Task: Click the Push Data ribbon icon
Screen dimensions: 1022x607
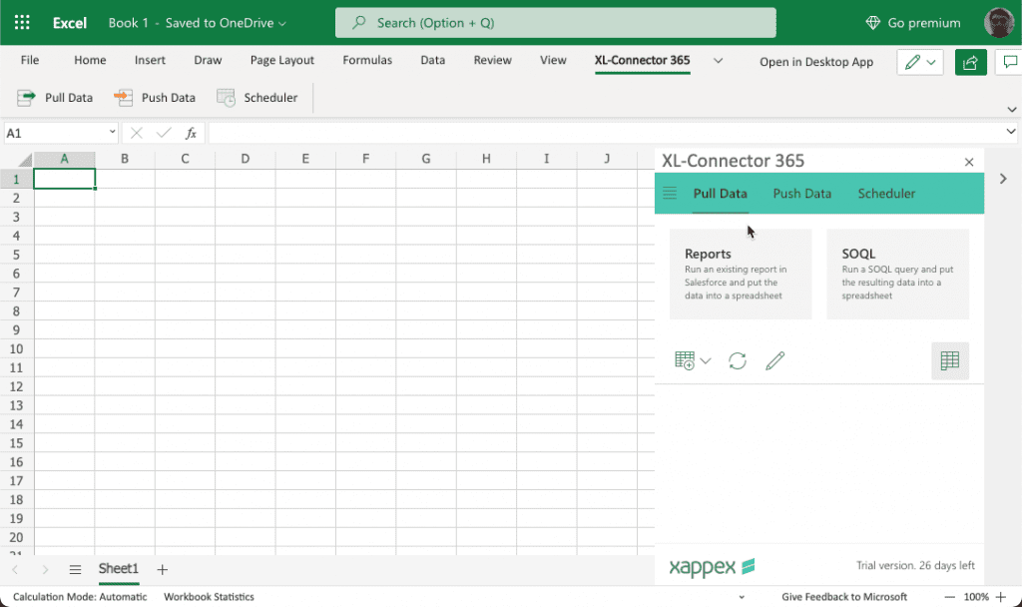Action: [123, 98]
